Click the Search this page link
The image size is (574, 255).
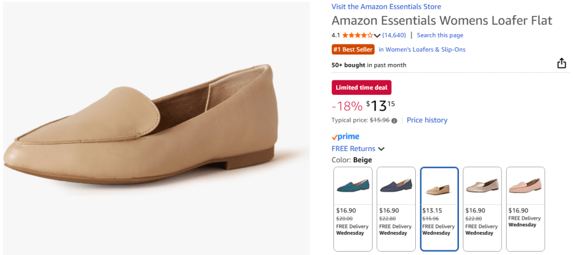tap(440, 35)
